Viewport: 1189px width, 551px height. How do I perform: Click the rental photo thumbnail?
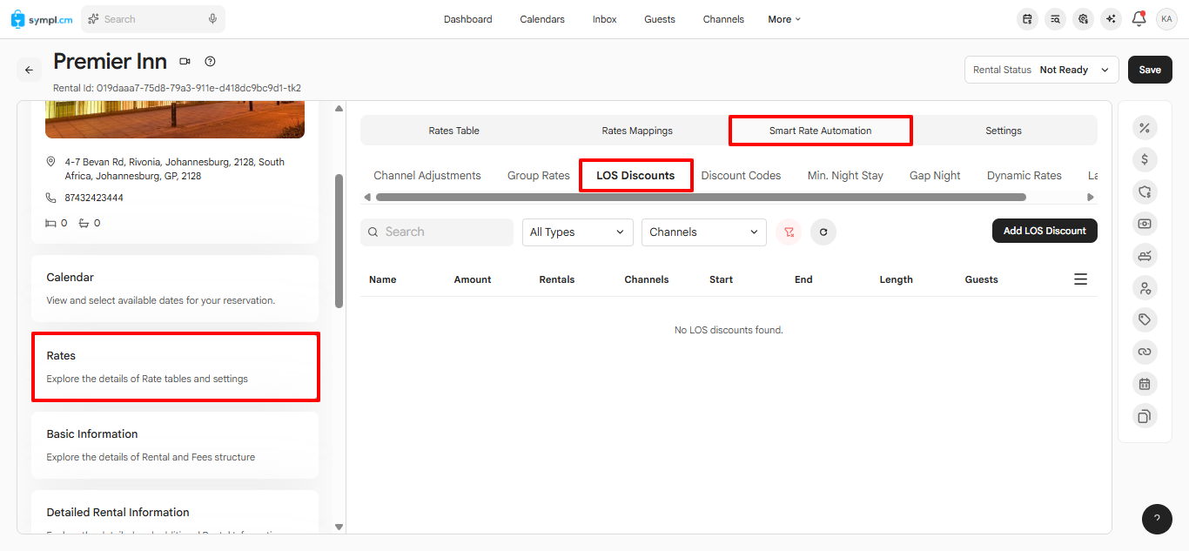click(x=175, y=119)
